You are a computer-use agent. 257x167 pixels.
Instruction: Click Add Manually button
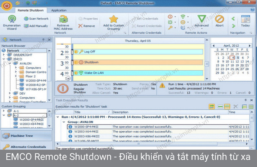click(x=36, y=26)
